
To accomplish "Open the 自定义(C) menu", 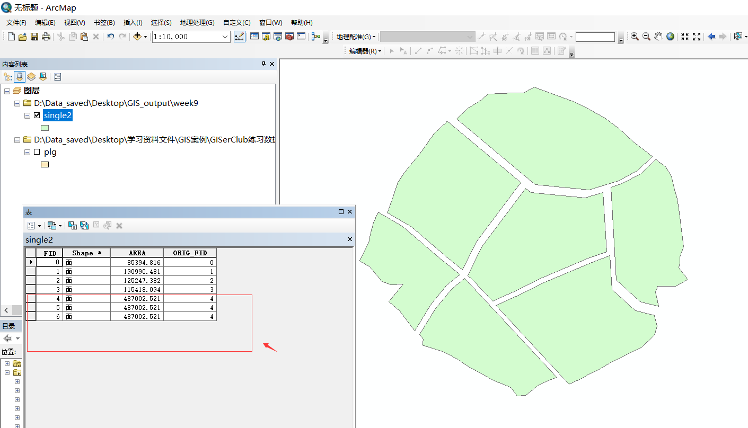I will tap(237, 23).
